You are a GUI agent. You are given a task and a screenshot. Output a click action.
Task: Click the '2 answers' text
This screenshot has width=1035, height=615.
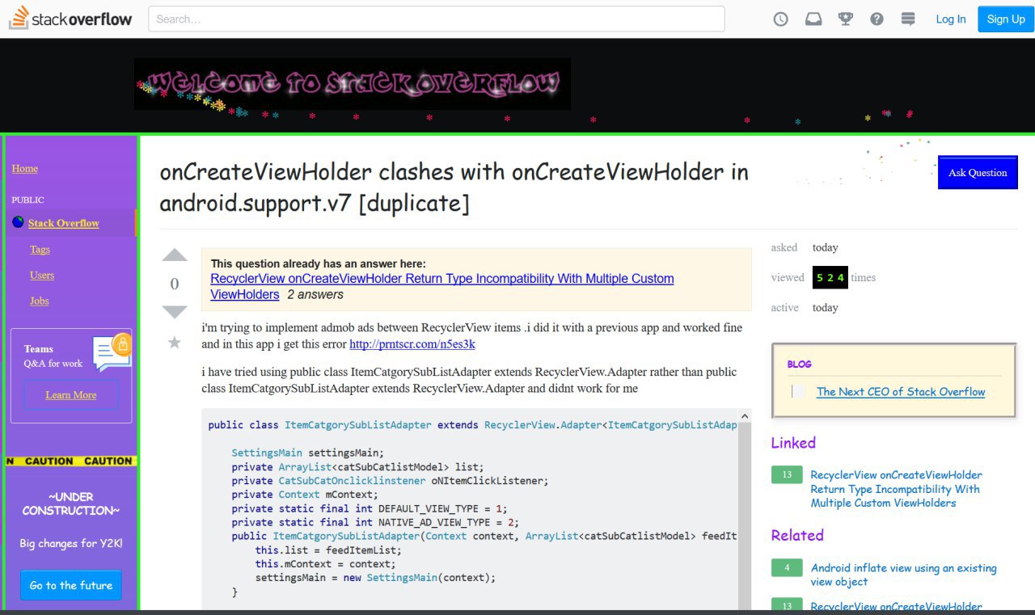315,294
